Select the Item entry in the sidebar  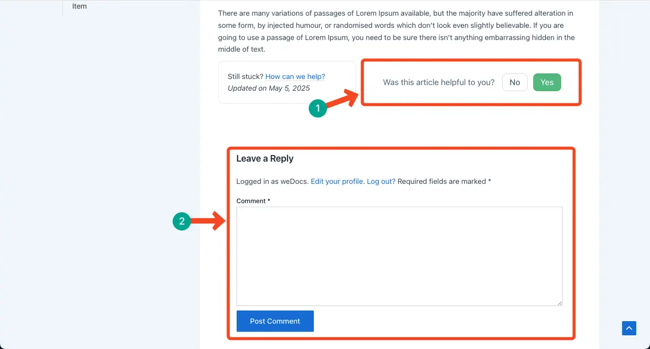(80, 6)
